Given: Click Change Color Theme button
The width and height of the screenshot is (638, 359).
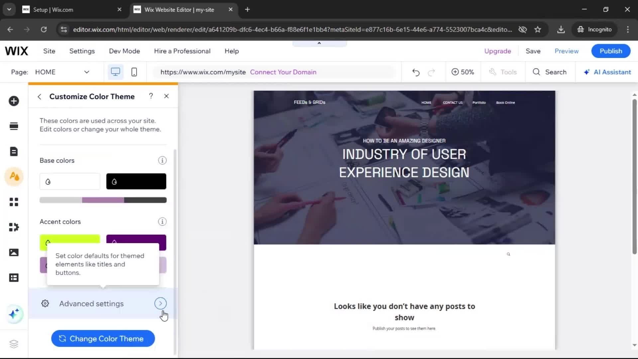Looking at the screenshot, I should click(x=103, y=338).
